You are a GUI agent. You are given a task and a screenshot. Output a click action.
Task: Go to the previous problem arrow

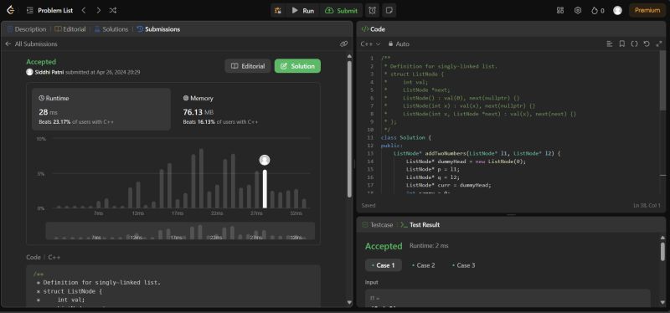pos(84,10)
